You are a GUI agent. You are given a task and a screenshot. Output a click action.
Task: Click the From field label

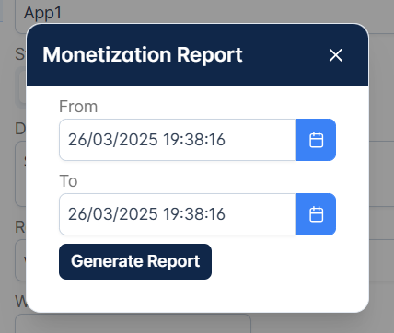tap(78, 107)
